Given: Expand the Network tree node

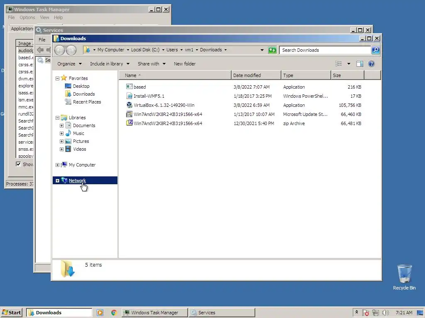Looking at the screenshot, I should 57,181.
